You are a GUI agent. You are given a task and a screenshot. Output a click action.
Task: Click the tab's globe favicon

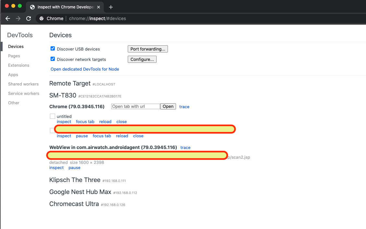point(32,7)
